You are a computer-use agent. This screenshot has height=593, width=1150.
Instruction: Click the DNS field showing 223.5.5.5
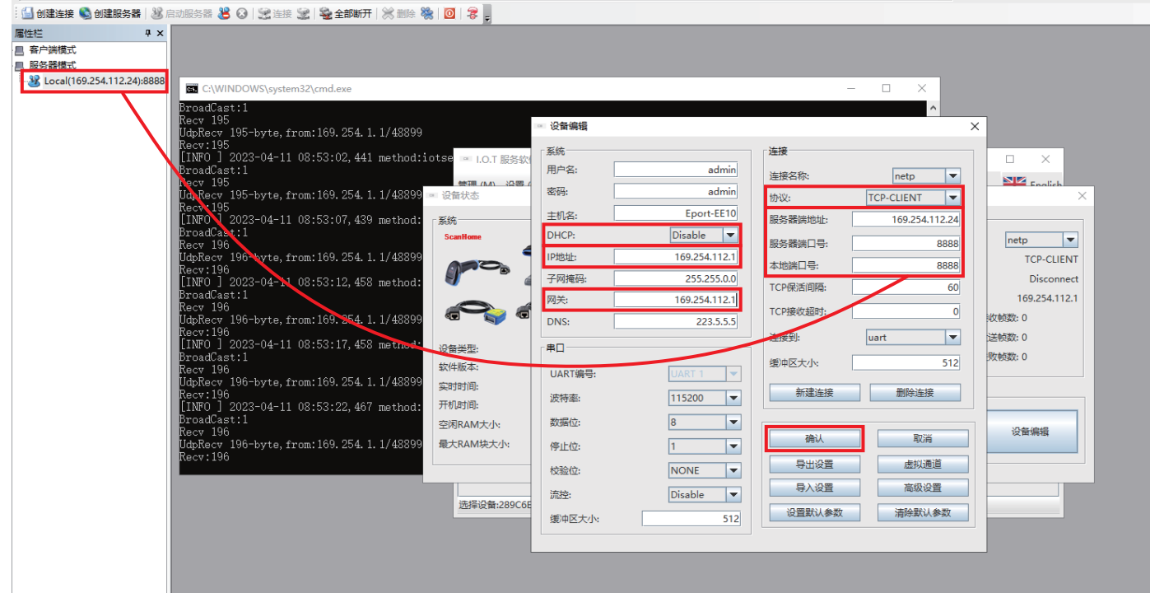[x=676, y=321]
